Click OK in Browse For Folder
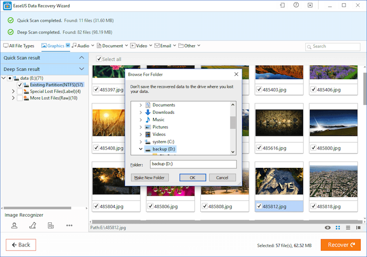The image size is (367, 257). click(x=192, y=178)
